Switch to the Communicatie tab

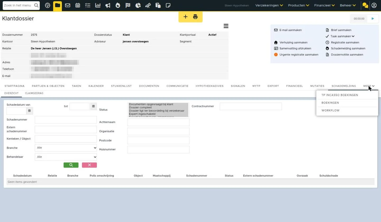[177, 86]
